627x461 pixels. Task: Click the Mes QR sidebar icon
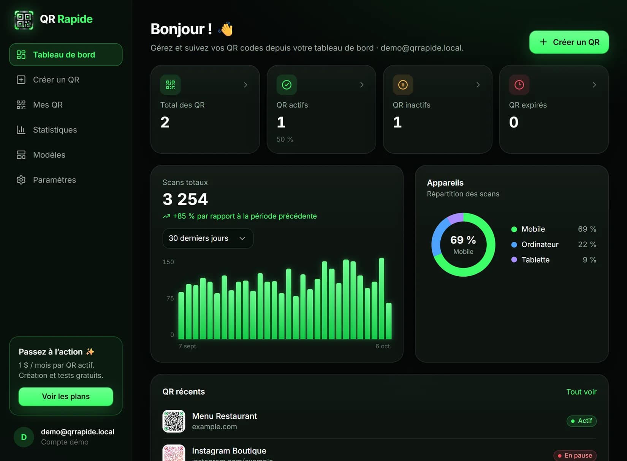(x=21, y=105)
